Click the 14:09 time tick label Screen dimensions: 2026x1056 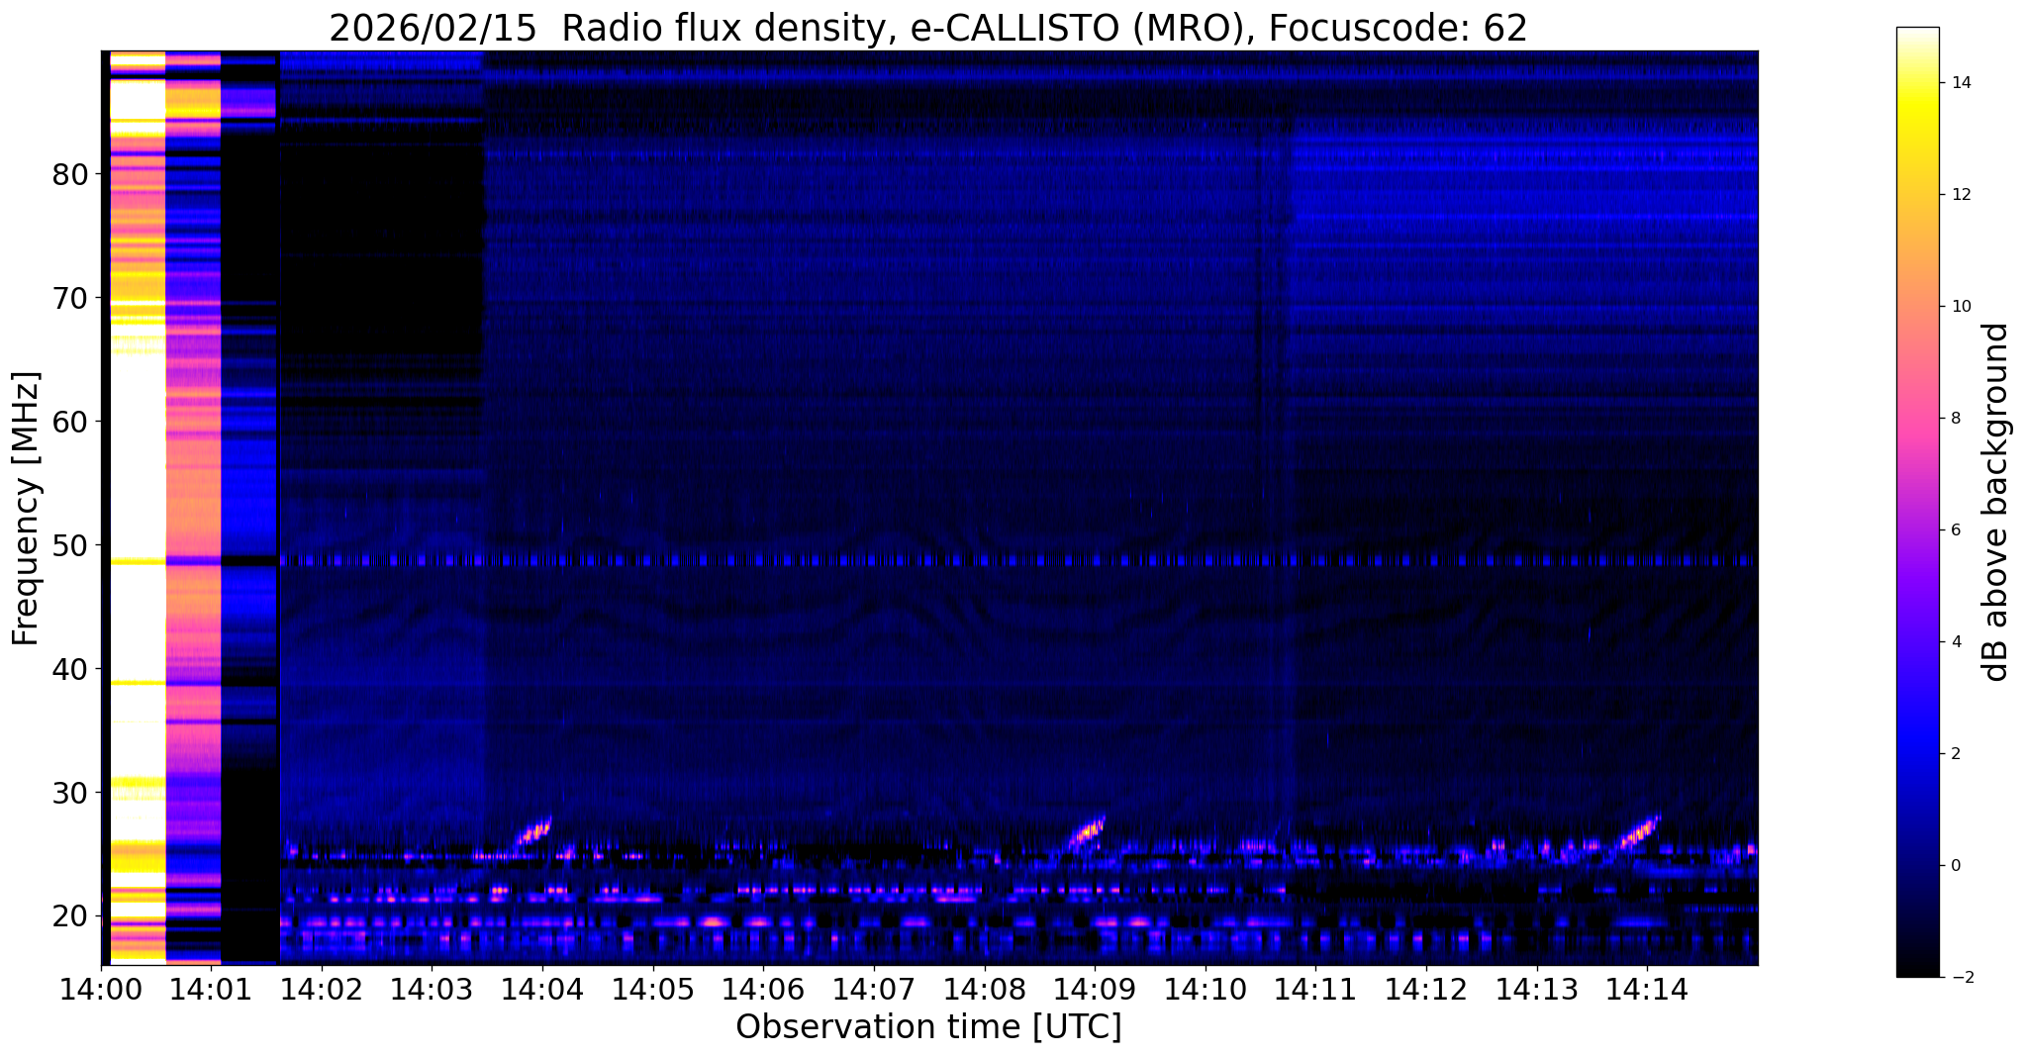(1095, 990)
